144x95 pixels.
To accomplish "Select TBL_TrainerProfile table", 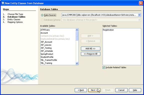I will coord(49,60).
